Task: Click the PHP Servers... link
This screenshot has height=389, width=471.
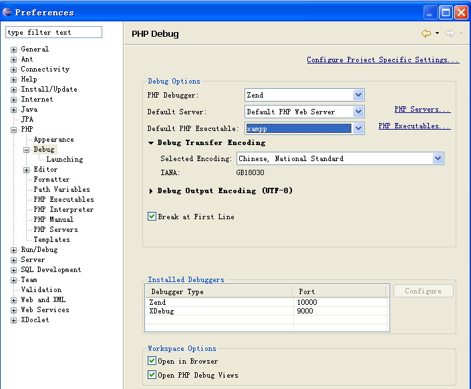Action: [x=423, y=110]
